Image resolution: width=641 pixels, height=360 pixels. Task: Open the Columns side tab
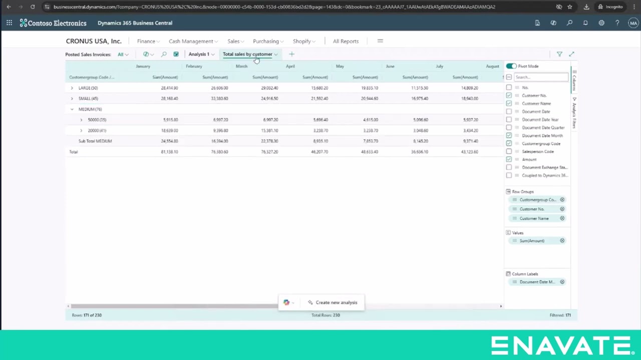574,80
